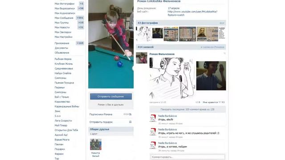
Task: Open Взрыв Мозга app
Action: click(62, 140)
